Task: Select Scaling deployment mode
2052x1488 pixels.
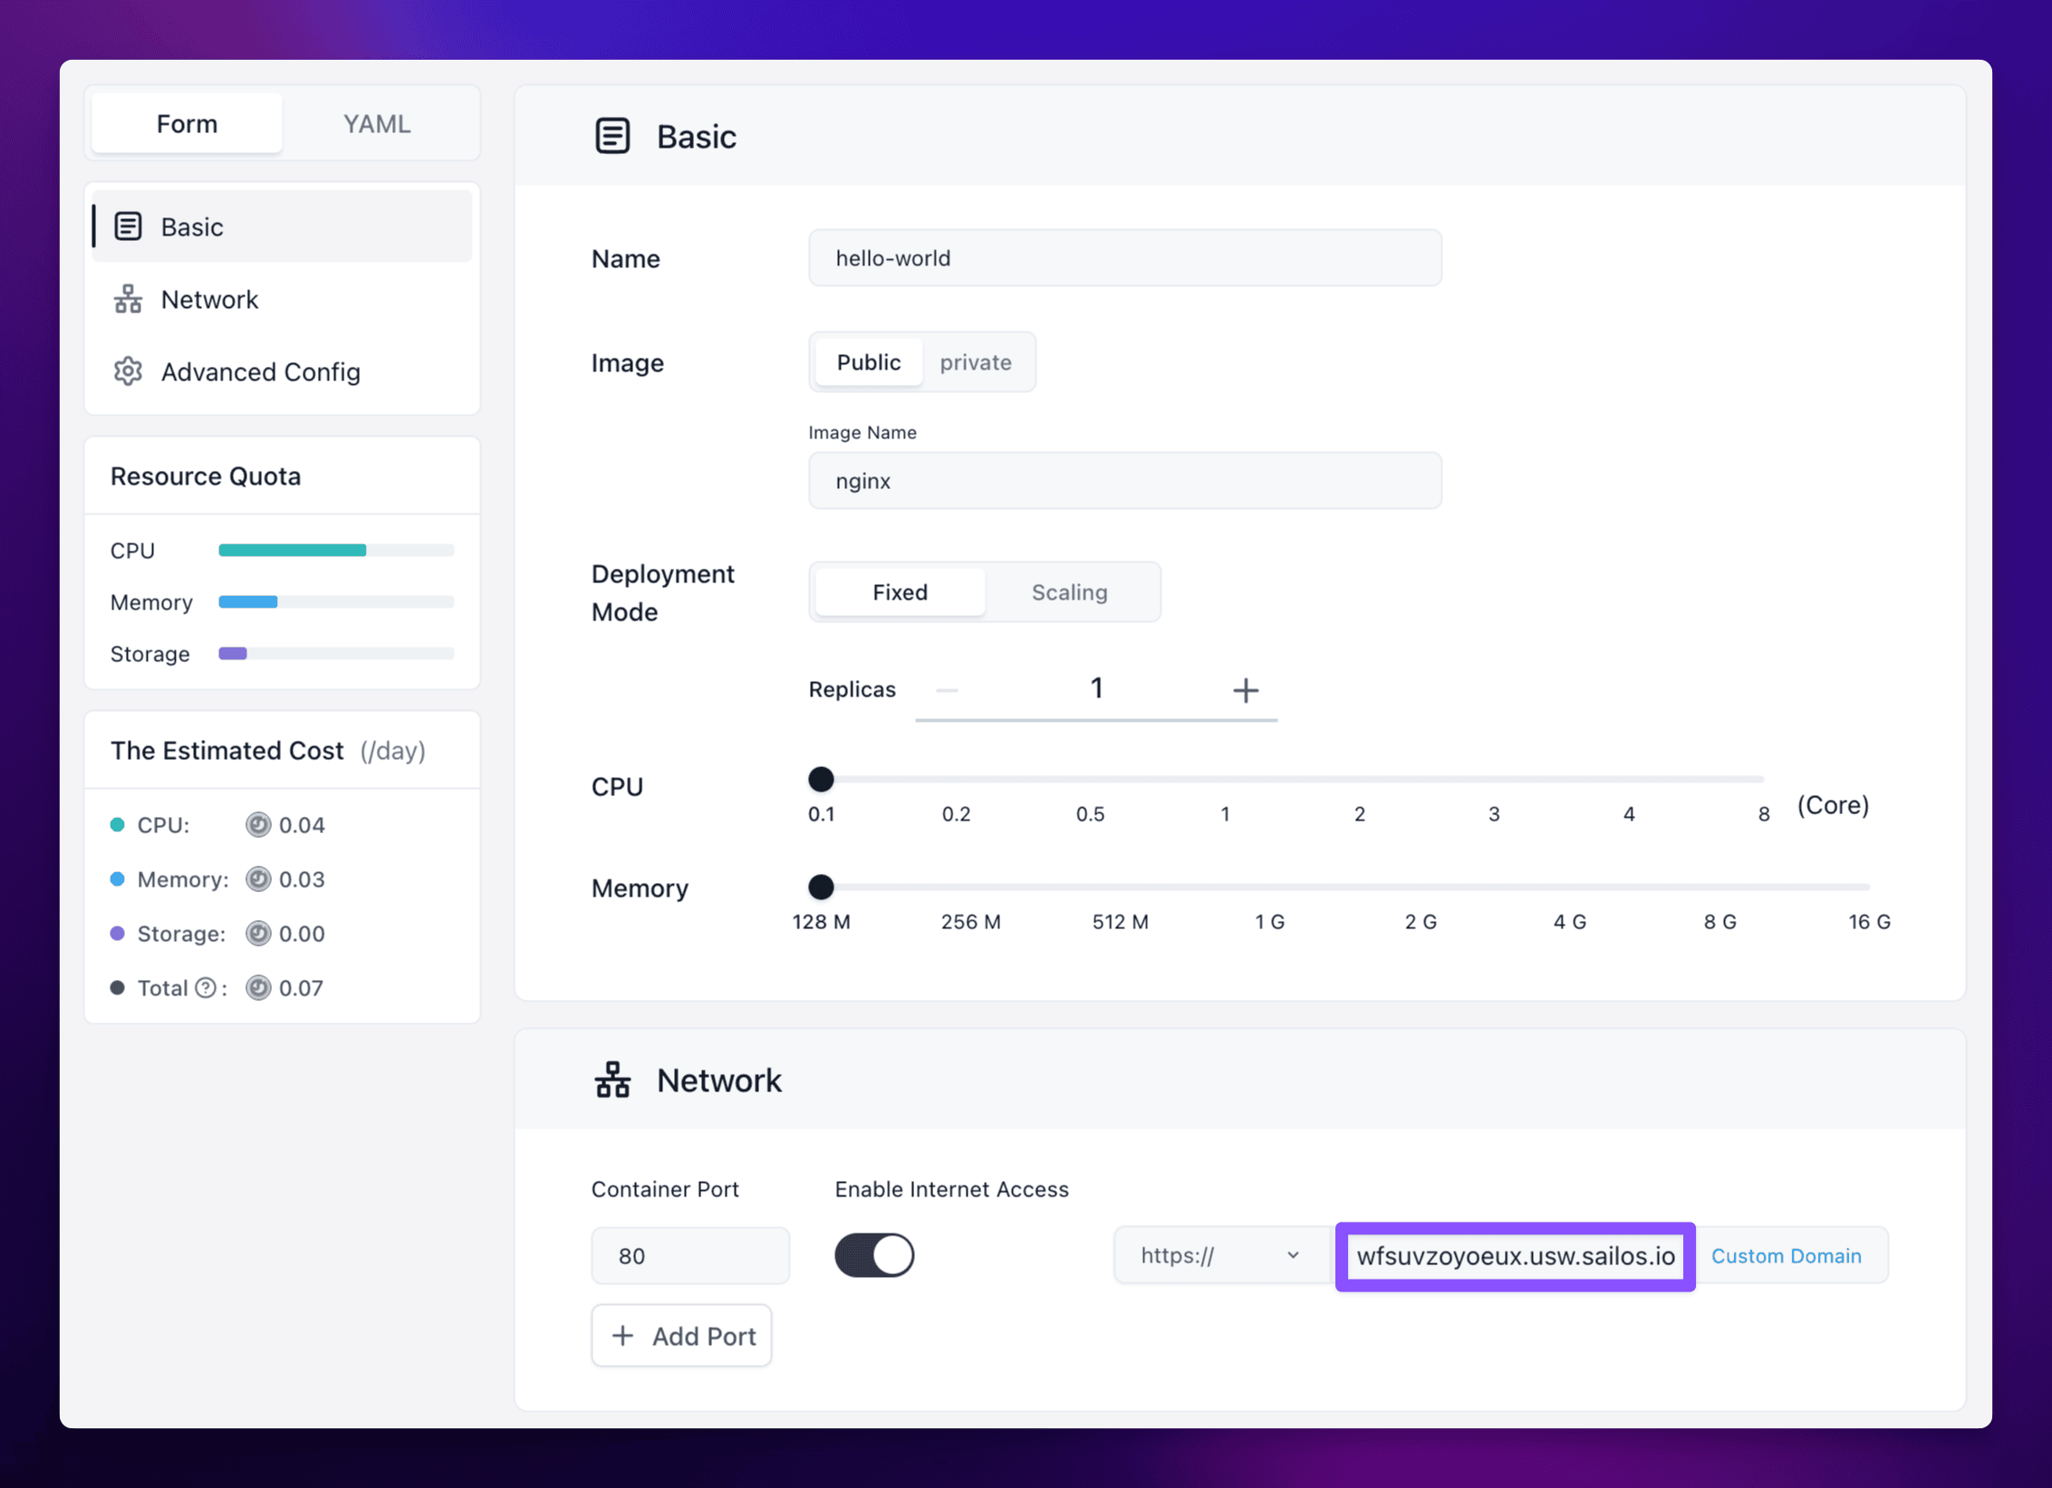Action: (1069, 591)
